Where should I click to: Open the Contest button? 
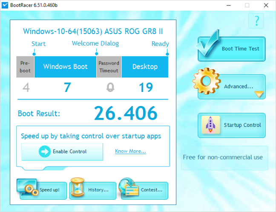(145, 190)
